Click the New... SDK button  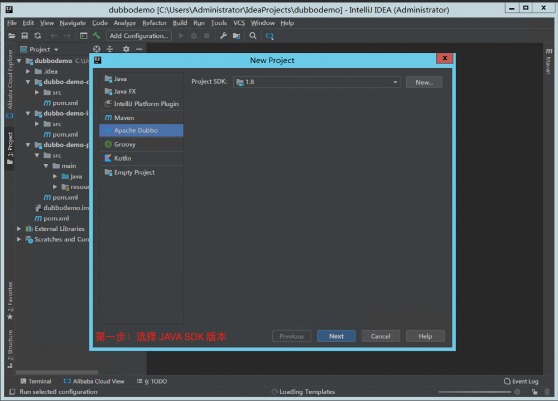coord(424,82)
